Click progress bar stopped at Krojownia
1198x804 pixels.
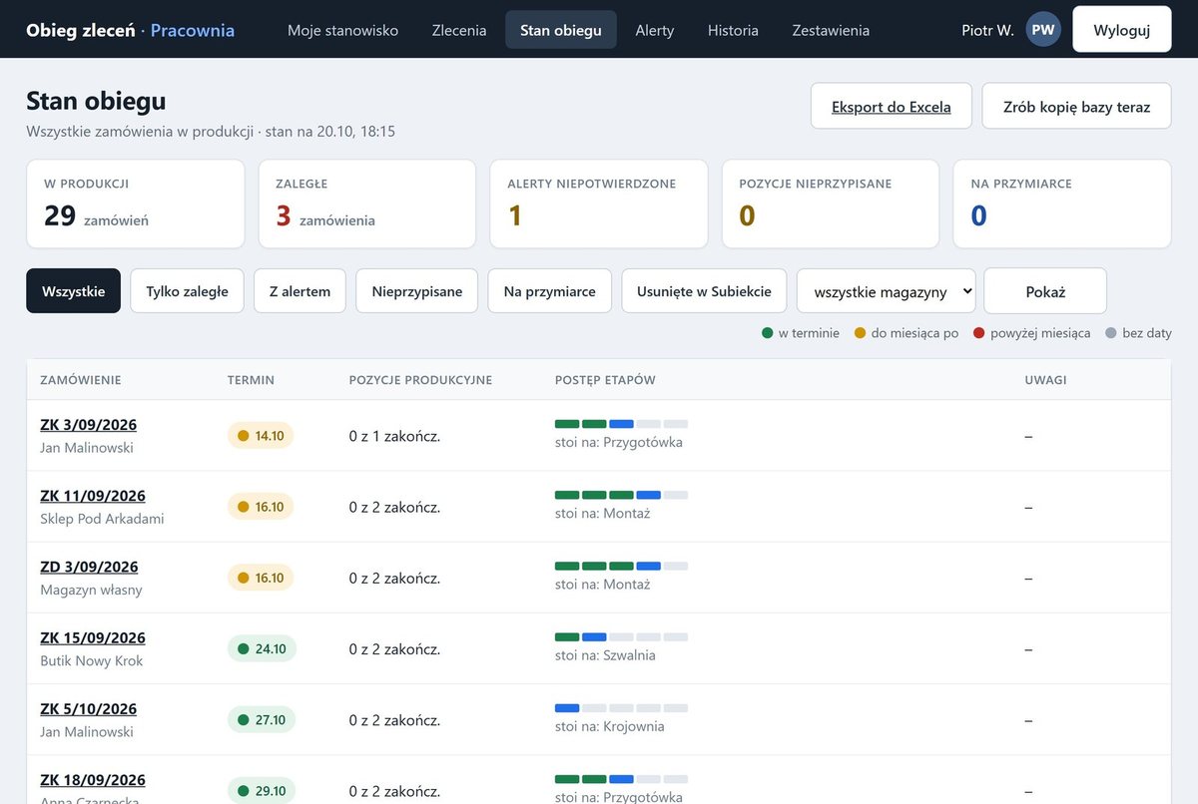click(x=621, y=708)
